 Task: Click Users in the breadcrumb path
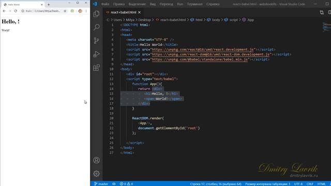click(118, 20)
